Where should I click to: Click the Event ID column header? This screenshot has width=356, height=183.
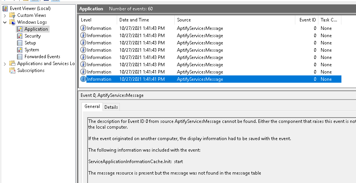pos(307,20)
